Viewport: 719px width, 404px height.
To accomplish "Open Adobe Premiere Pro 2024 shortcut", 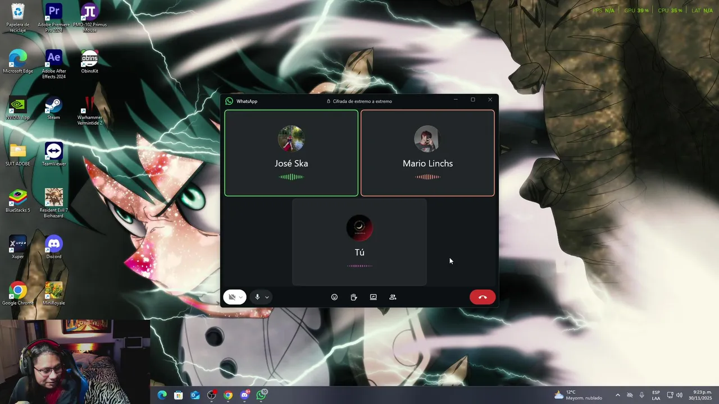I will [54, 18].
